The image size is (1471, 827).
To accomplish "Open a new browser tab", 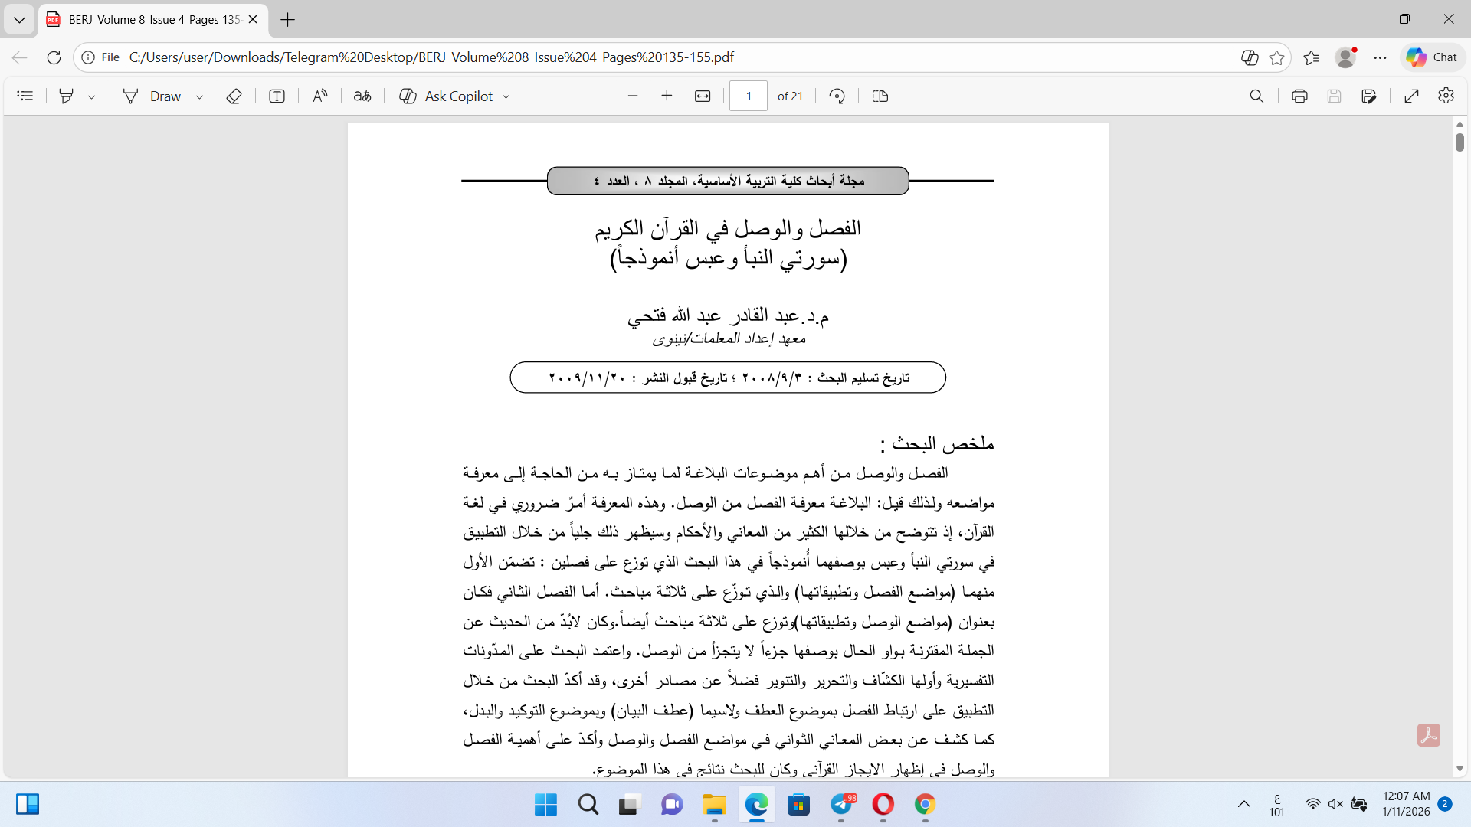I will point(288,20).
